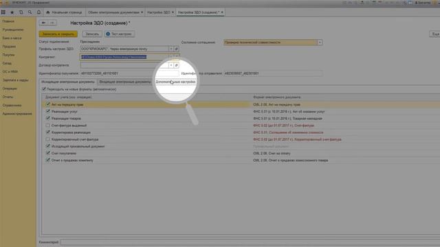Open the history icon in top toolbar
The height and width of the screenshot is (247, 440).
(21, 12)
